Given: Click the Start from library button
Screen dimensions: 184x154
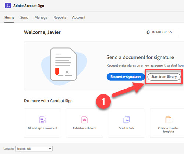Looking at the screenshot, I should pos(164,77).
